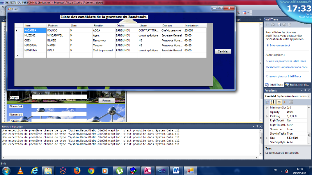Click the Propriétés grid scrollbar thumb
Image resolution: width=312 pixels, height=175 pixels.
309,135
